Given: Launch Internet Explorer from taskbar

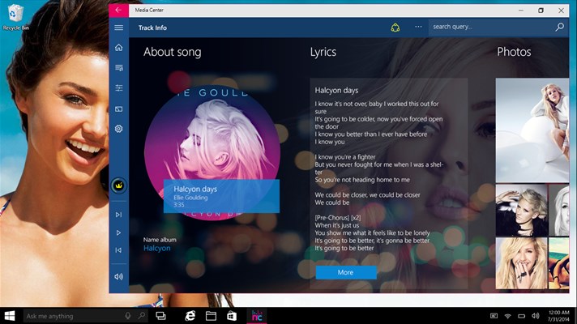Looking at the screenshot, I should (x=190, y=316).
